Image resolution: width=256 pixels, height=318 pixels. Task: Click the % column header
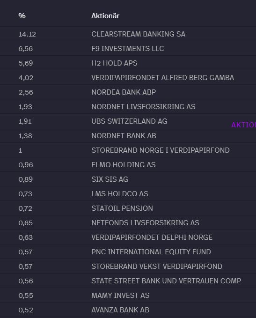(x=22, y=16)
